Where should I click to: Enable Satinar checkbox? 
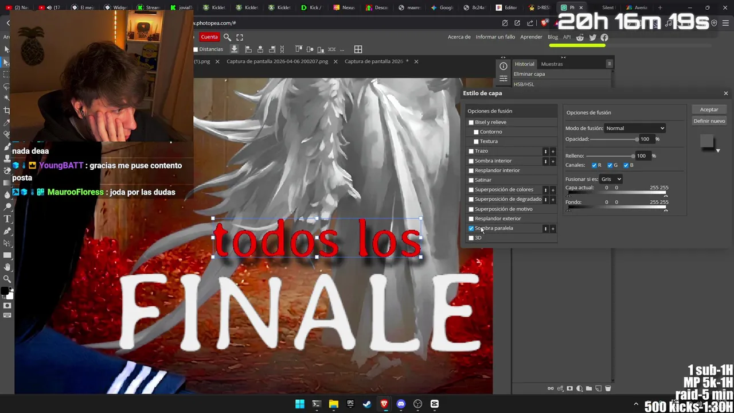click(471, 180)
